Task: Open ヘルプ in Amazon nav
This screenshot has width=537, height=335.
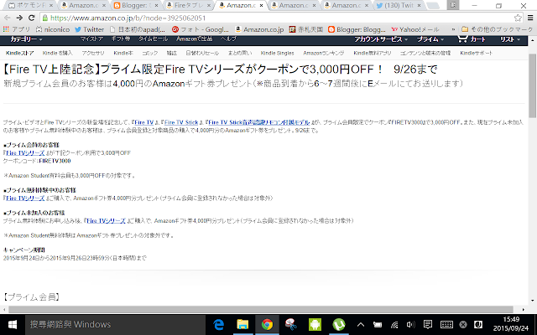Action: (228, 39)
